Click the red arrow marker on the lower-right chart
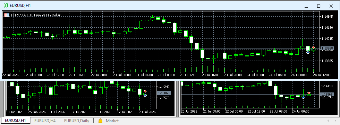340x125 pixels. pos(309,93)
